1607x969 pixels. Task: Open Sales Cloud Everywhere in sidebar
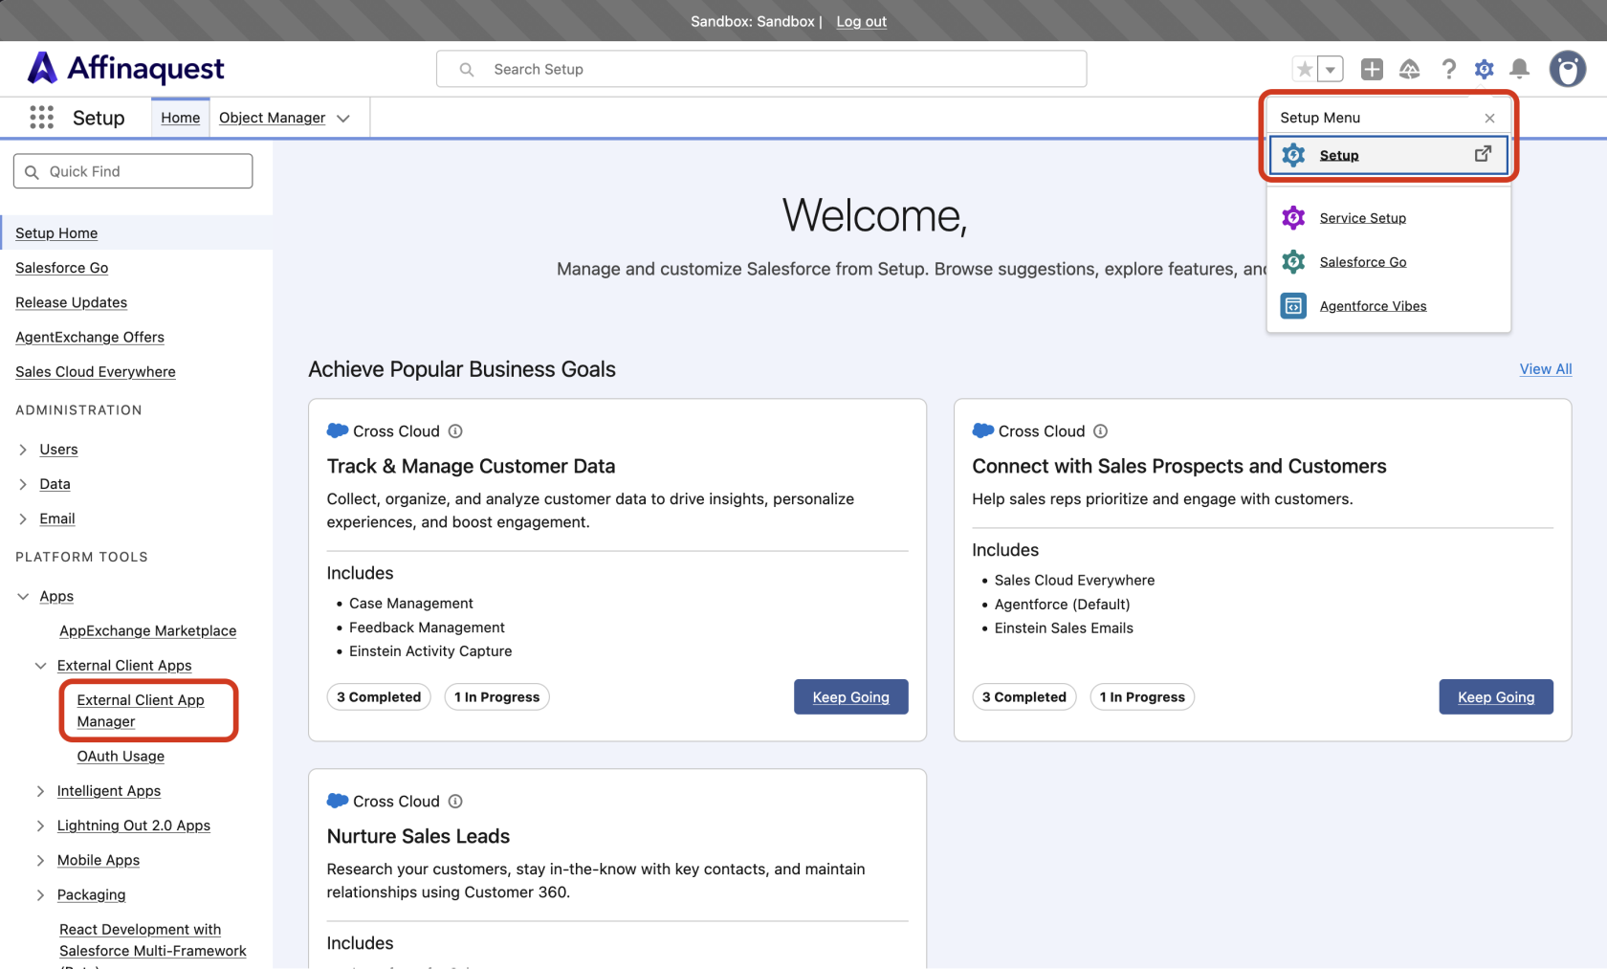[96, 372]
